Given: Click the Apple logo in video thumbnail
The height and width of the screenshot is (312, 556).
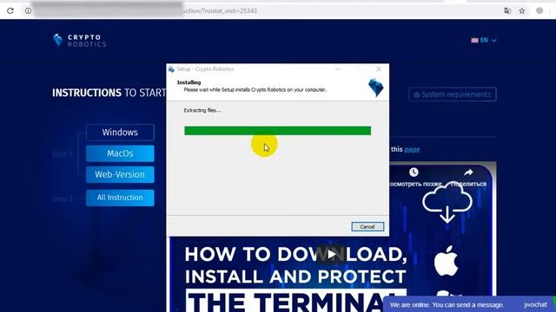Looking at the screenshot, I should (446, 261).
